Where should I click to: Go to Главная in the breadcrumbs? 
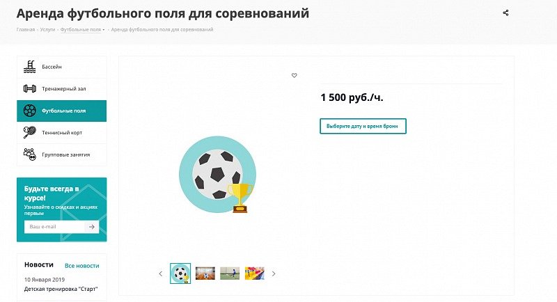point(26,30)
